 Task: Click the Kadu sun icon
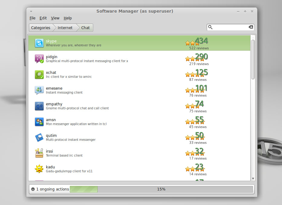coord(39,169)
